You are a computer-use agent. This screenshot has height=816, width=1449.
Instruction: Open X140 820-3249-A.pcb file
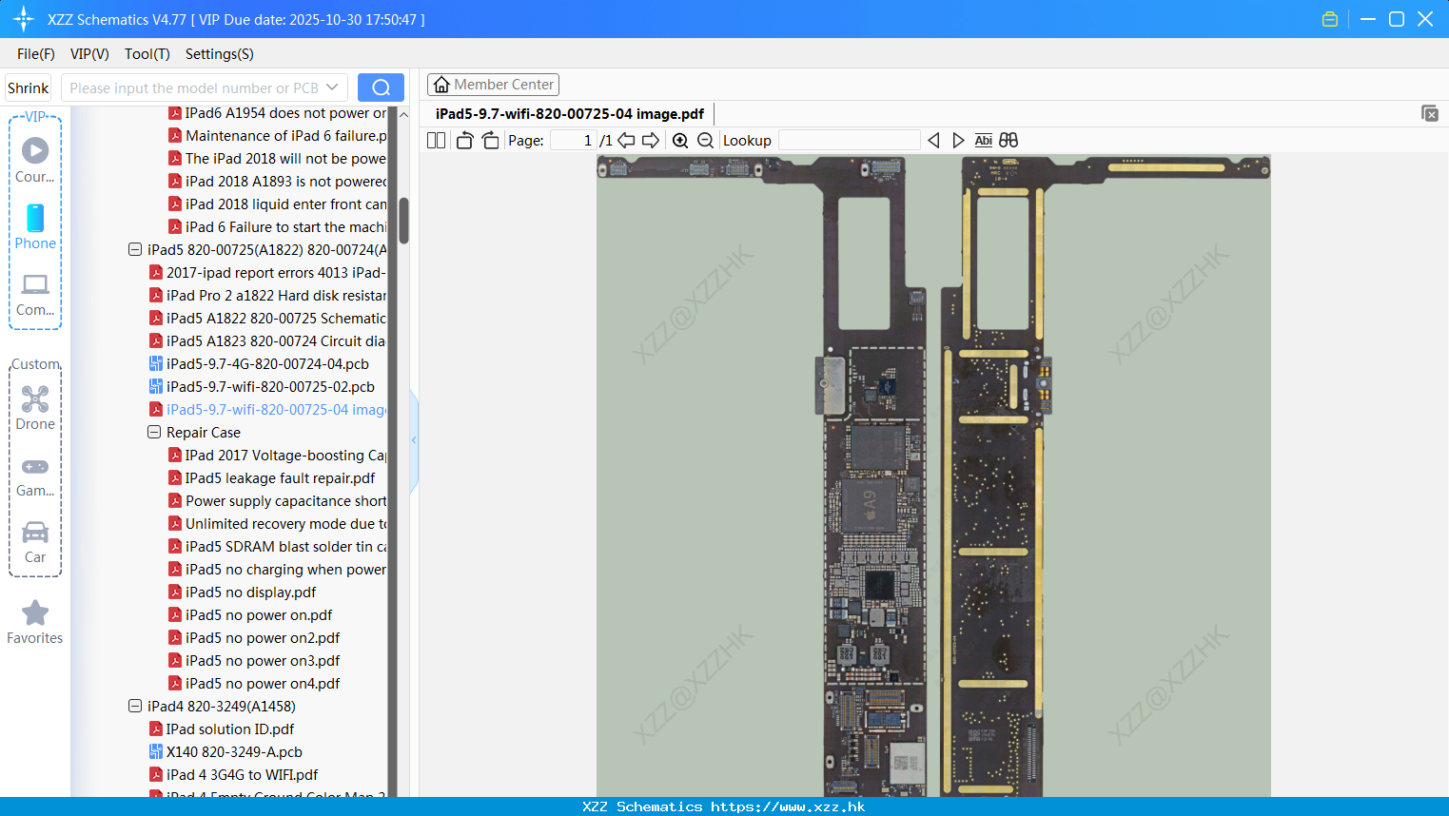point(234,751)
